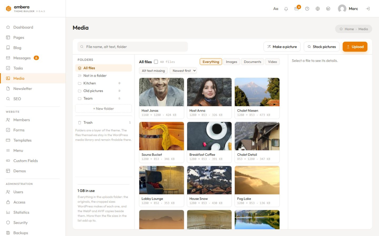Screen dimensions: 379x236
Task: Select the Host Jonas thumbnail
Action: (162, 92)
